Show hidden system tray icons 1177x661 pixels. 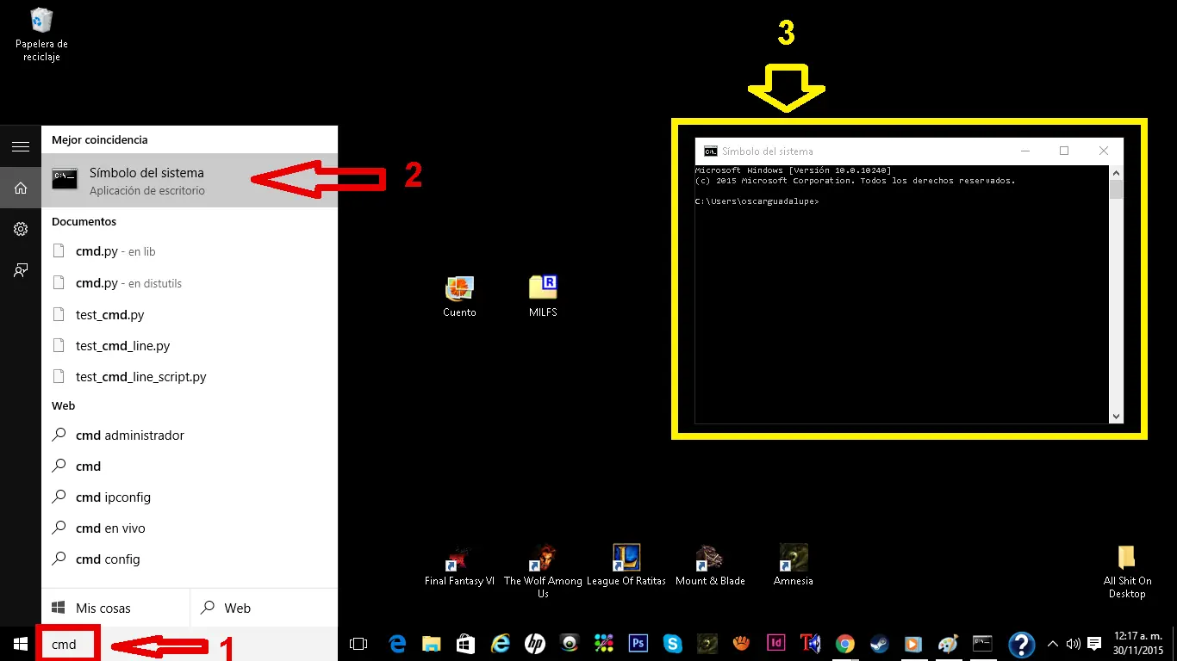pyautogui.click(x=1053, y=644)
